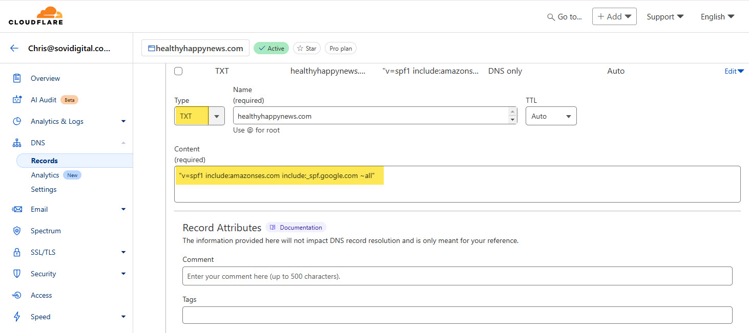Expand the Analytics & Logs section
Image resolution: width=749 pixels, height=333 pixels.
[123, 121]
